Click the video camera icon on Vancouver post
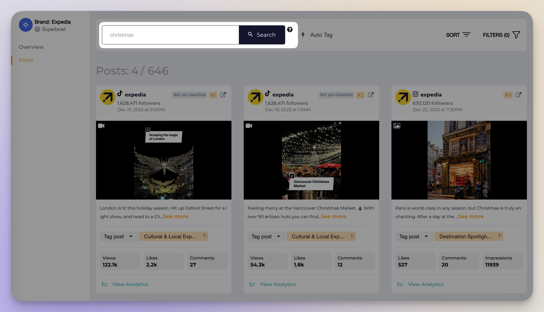This screenshot has height=312, width=544. (x=249, y=126)
